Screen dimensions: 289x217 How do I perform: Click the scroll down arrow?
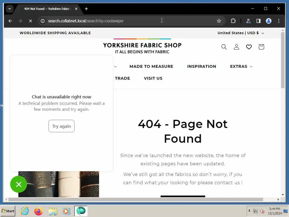pyautogui.click(x=283, y=195)
